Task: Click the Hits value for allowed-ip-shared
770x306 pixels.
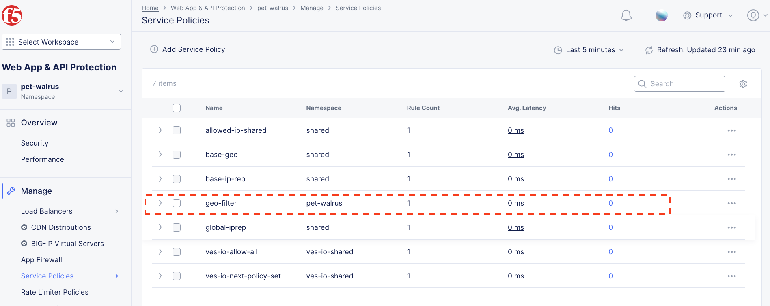Action: 610,130
